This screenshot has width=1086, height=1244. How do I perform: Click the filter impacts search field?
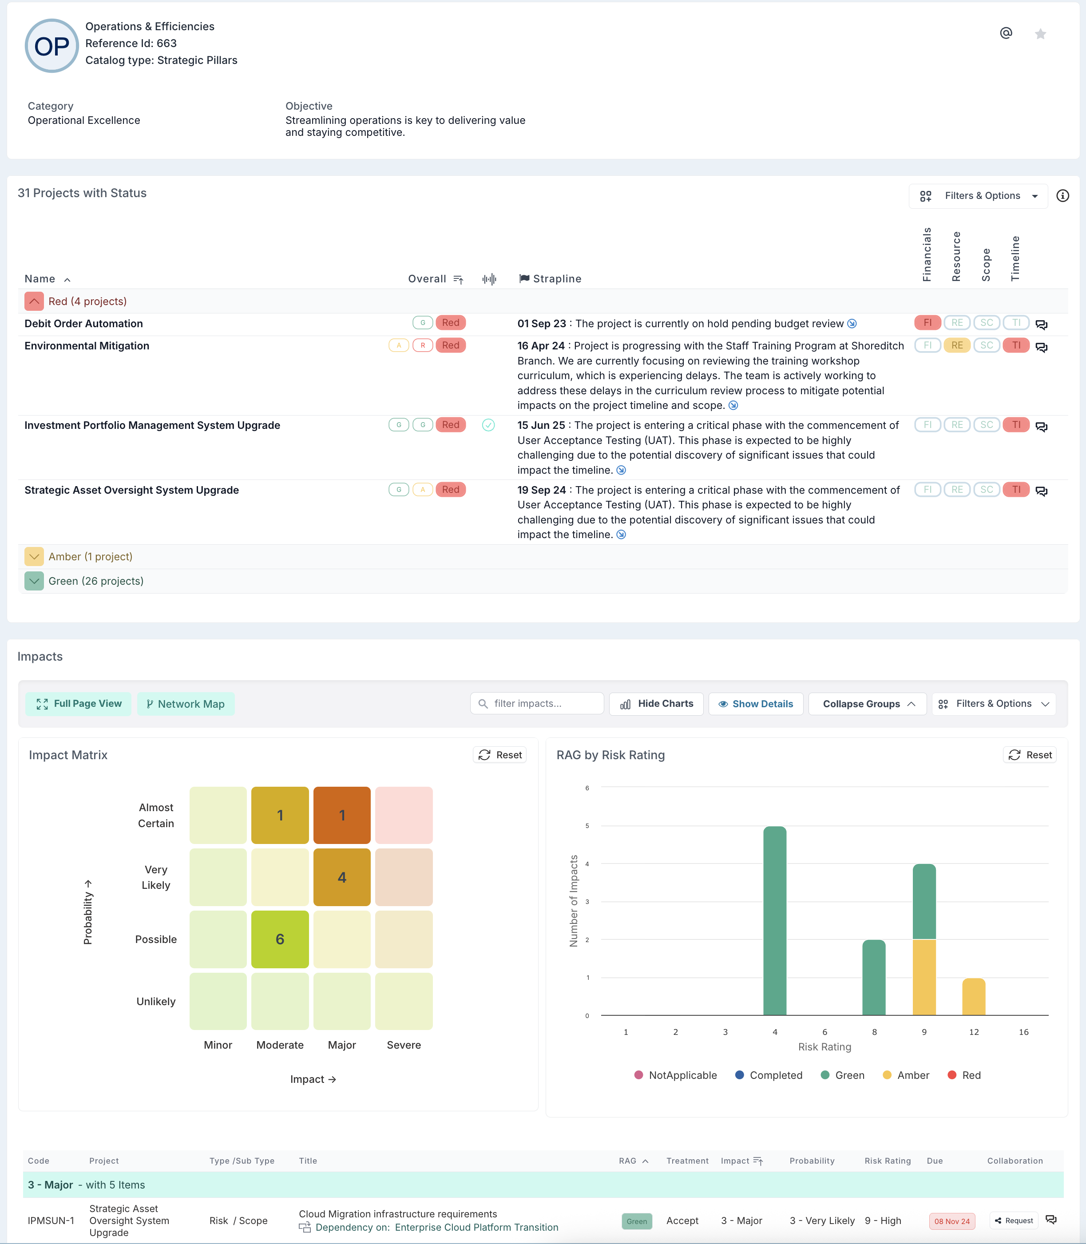537,704
